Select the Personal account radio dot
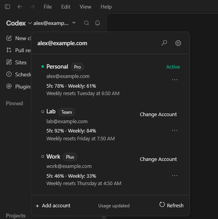Image resolution: width=218 pixels, height=219 pixels. tap(43, 67)
